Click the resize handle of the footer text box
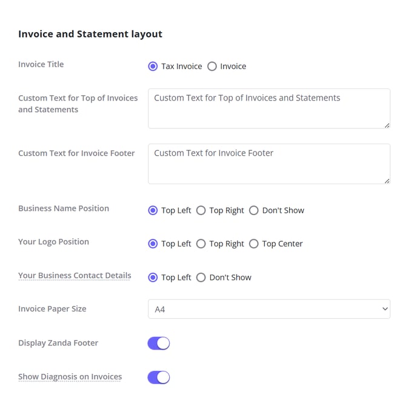Screen dimensions: 417x406 click(x=387, y=181)
